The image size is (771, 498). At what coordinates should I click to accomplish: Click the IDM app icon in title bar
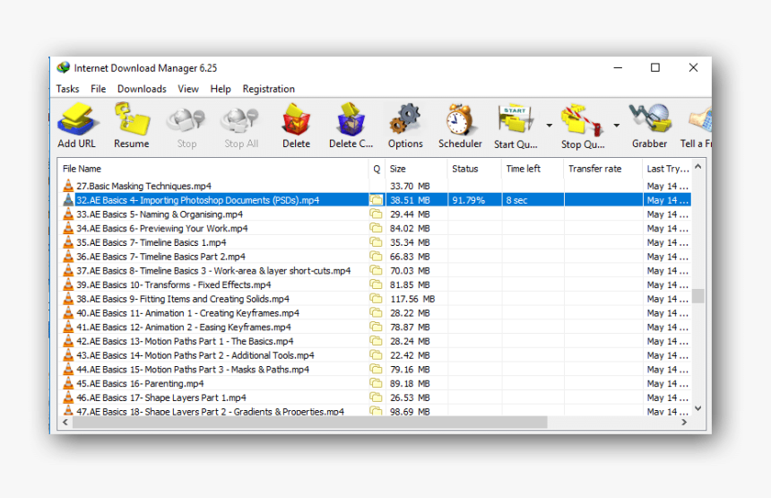(64, 67)
